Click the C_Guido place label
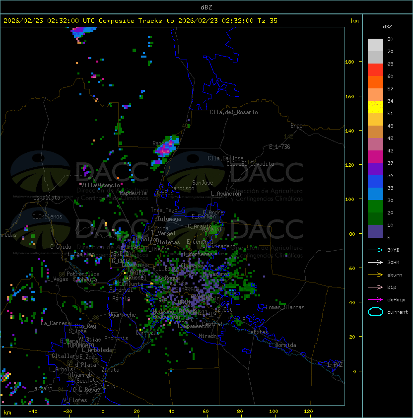This screenshot has height=418, width=413. click(61, 247)
